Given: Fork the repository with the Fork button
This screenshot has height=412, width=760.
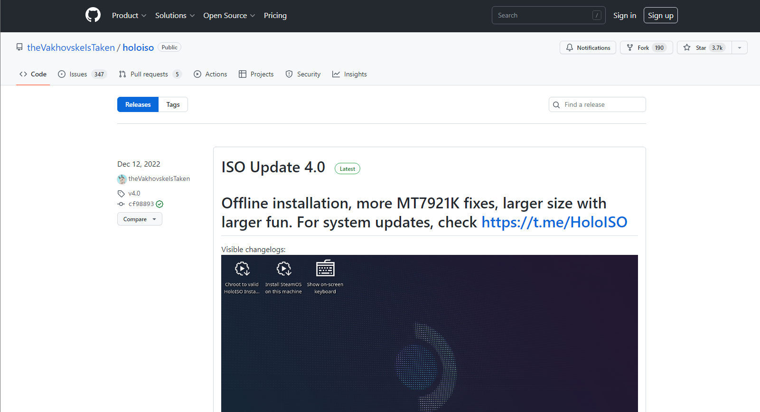Looking at the screenshot, I should (646, 47).
